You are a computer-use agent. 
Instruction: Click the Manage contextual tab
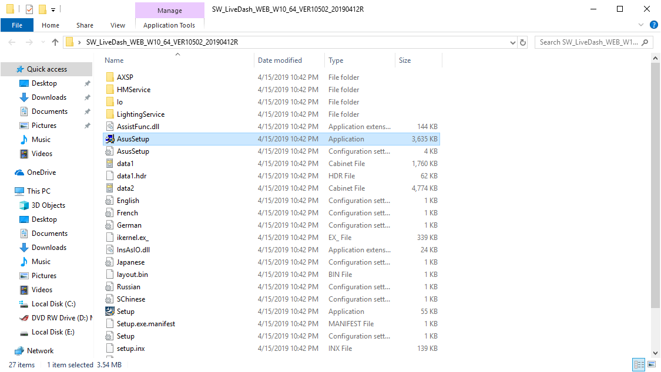click(x=169, y=11)
